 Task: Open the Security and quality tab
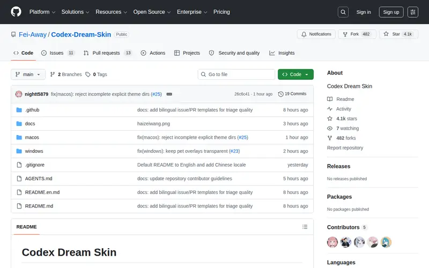point(234,53)
